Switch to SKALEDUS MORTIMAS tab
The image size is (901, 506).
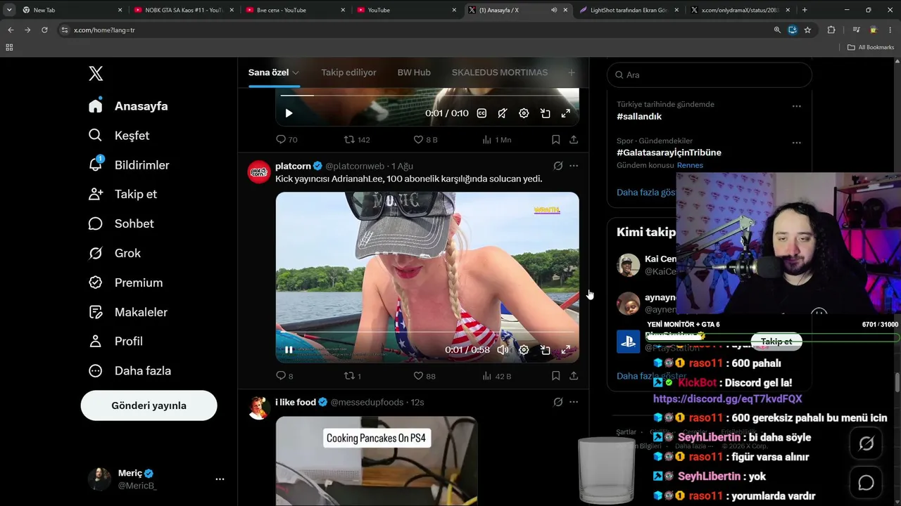(x=500, y=72)
